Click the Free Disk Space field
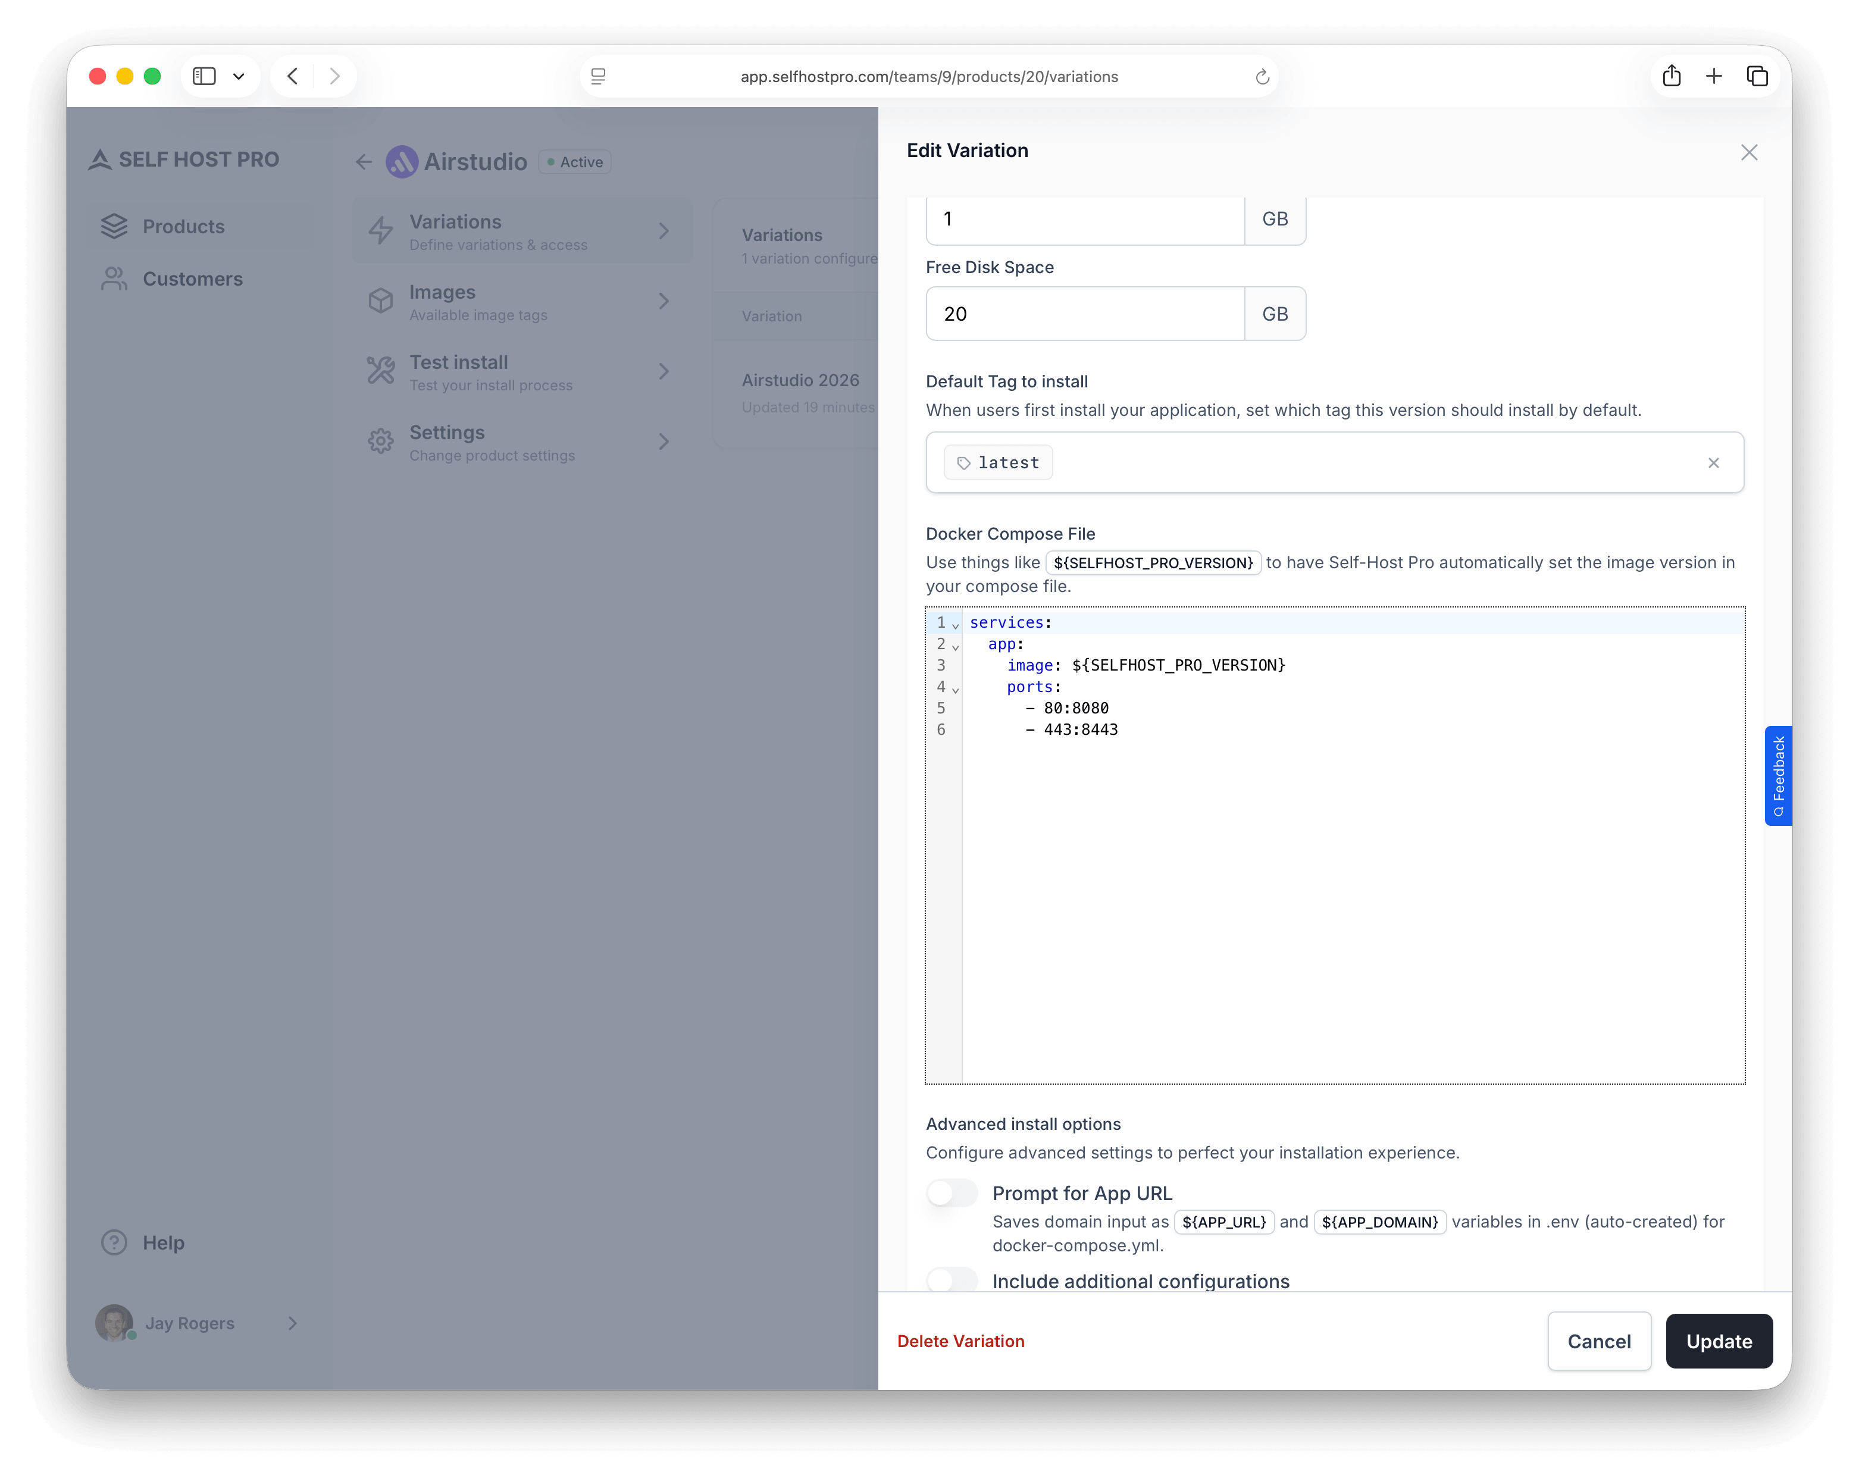The image size is (1859, 1478). pyautogui.click(x=1085, y=313)
